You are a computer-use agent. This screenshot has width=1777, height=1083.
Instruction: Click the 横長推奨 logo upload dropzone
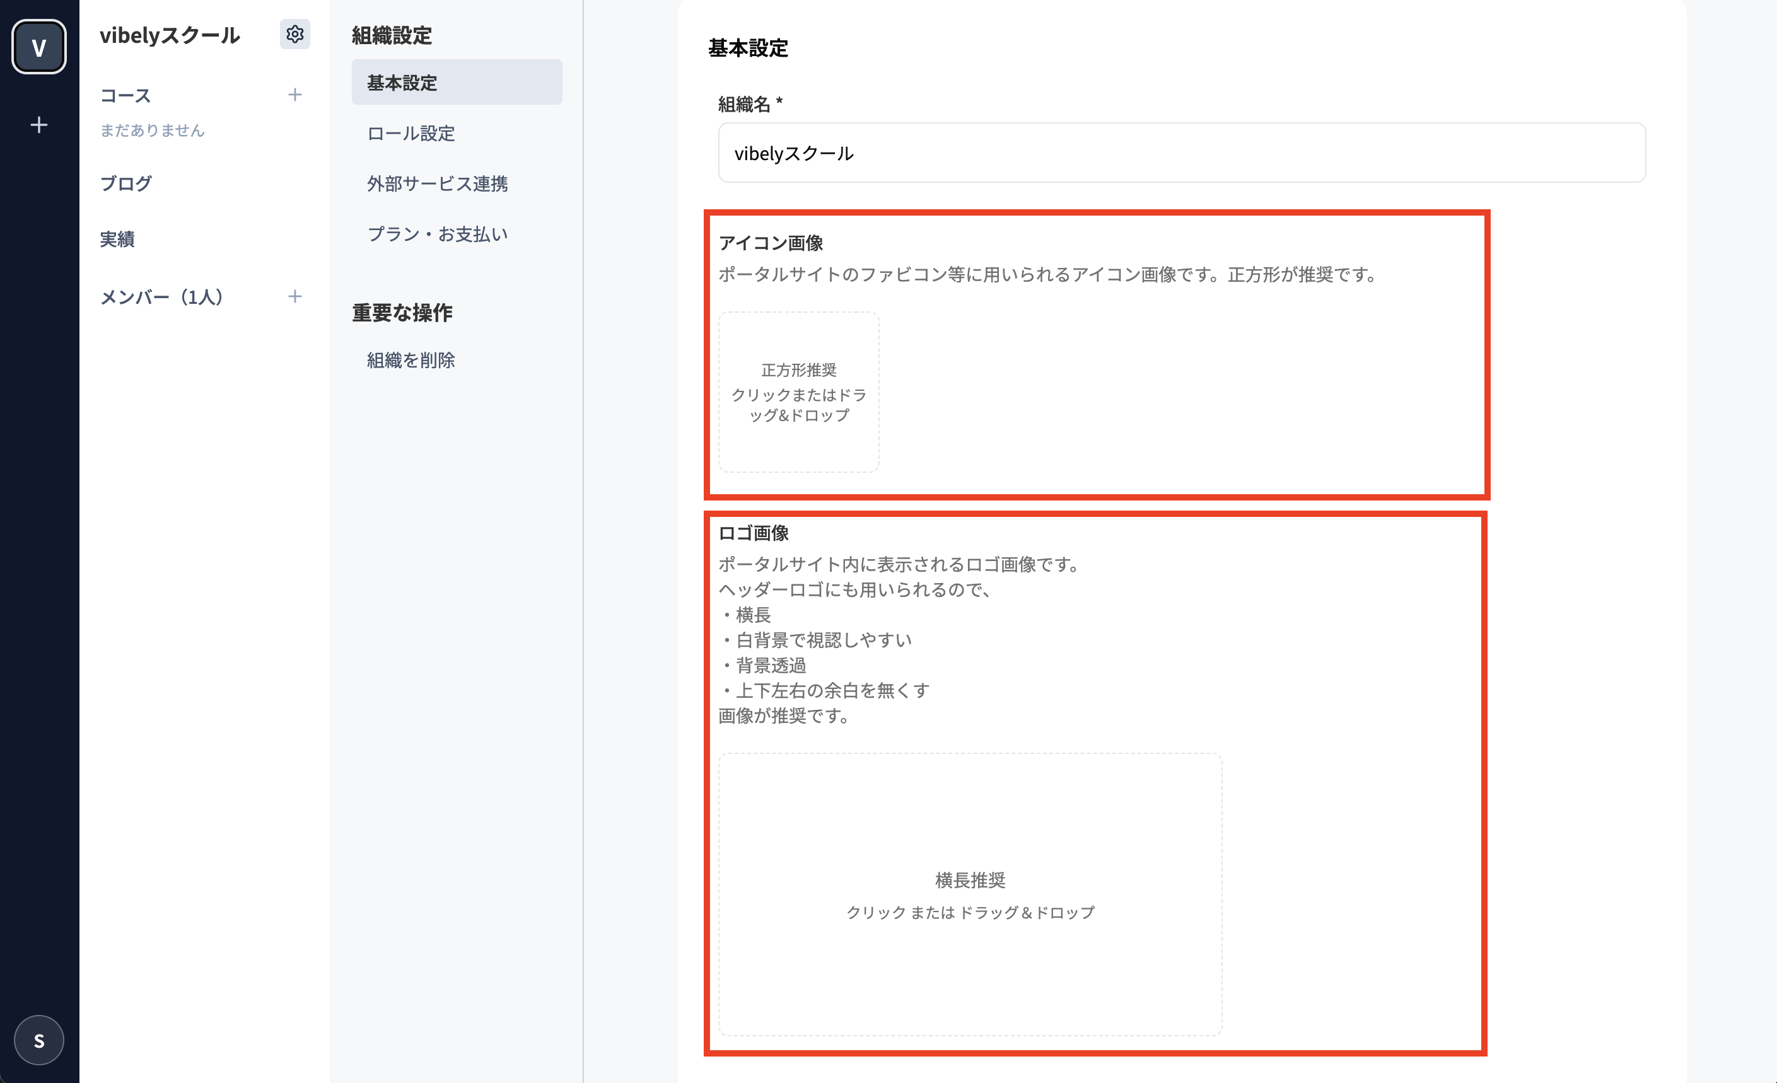tap(970, 894)
